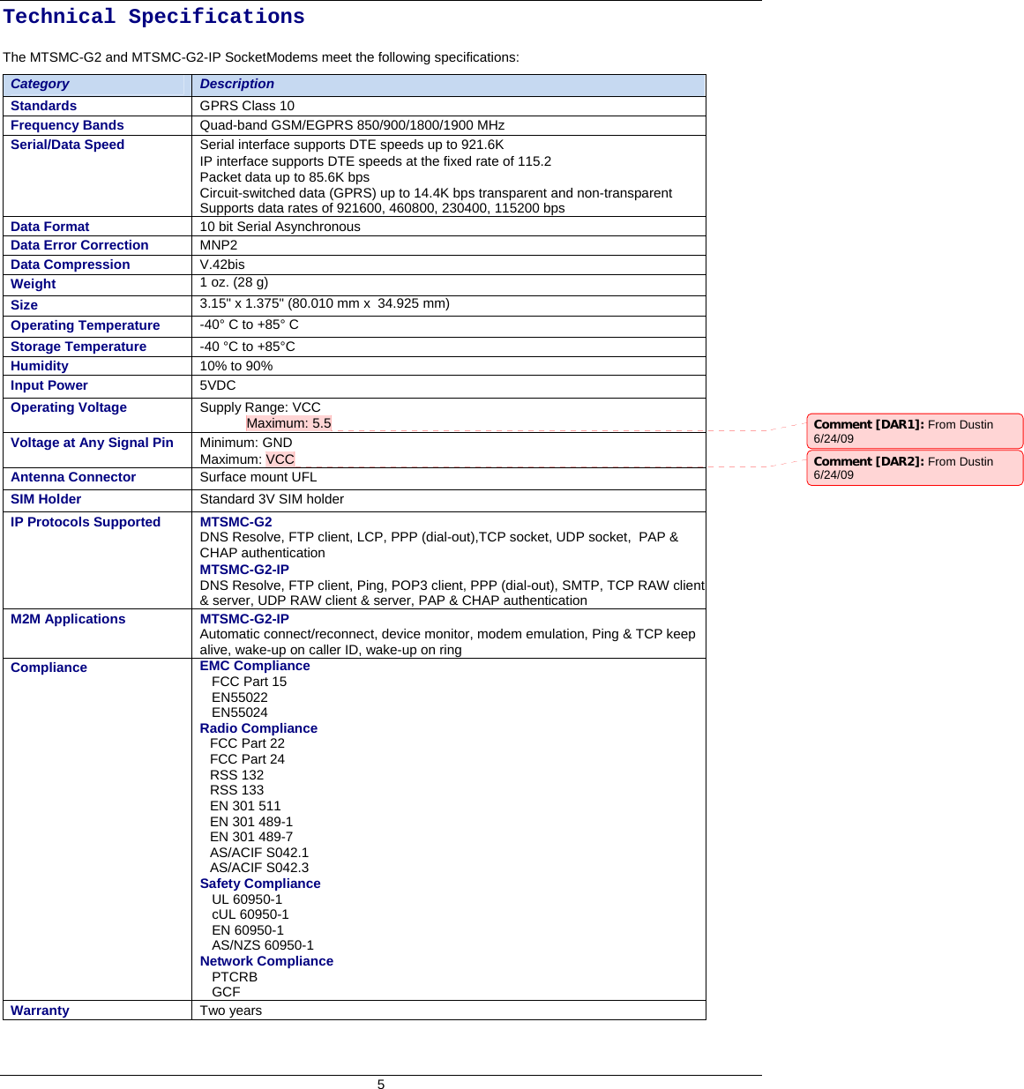Click the page number 5 footer
This screenshot has width=1024, height=1089.
(x=381, y=1085)
